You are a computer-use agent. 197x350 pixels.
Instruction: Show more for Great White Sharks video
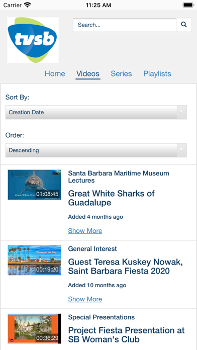tap(85, 231)
